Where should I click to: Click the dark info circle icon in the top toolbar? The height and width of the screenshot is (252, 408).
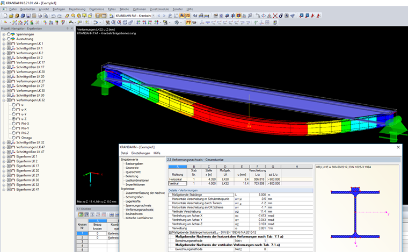point(281,16)
